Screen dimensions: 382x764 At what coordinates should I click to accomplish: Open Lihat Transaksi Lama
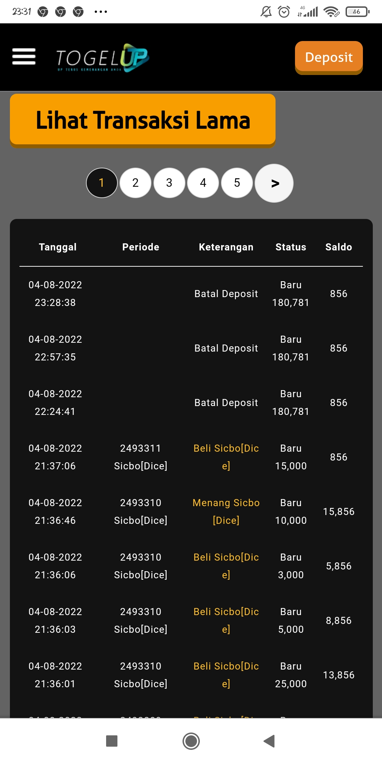tap(143, 120)
